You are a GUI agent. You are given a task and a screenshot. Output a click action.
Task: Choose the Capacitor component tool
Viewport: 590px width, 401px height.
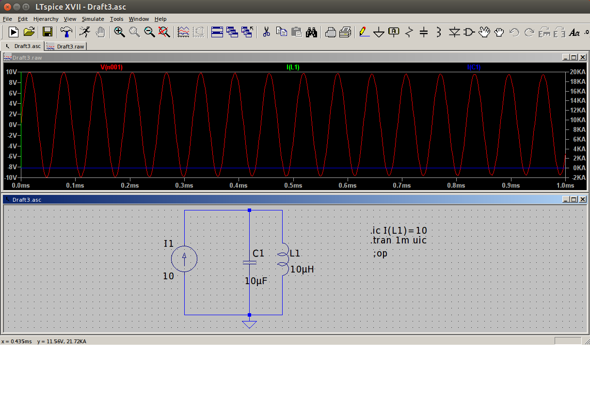(x=424, y=32)
